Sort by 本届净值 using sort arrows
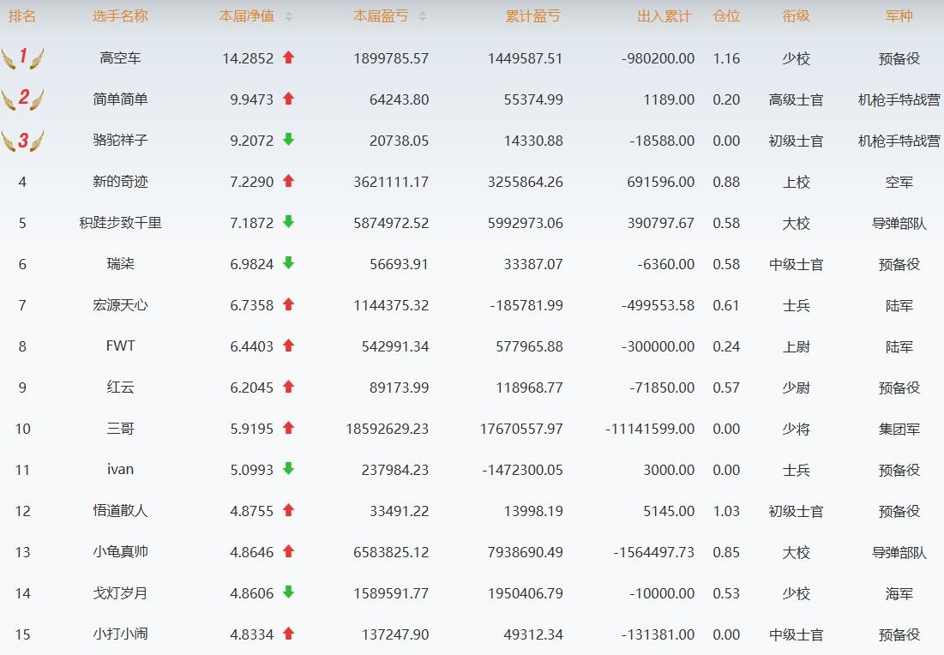 click(x=289, y=16)
